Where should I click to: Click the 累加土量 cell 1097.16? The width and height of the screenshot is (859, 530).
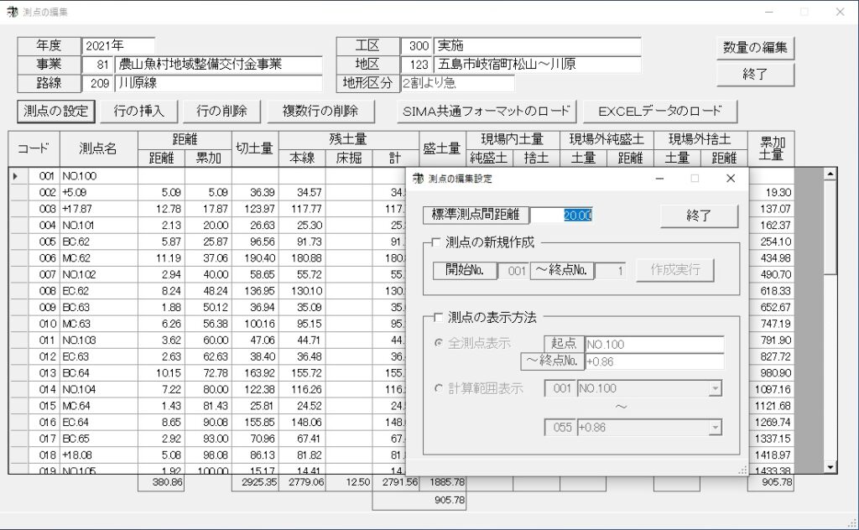(771, 389)
